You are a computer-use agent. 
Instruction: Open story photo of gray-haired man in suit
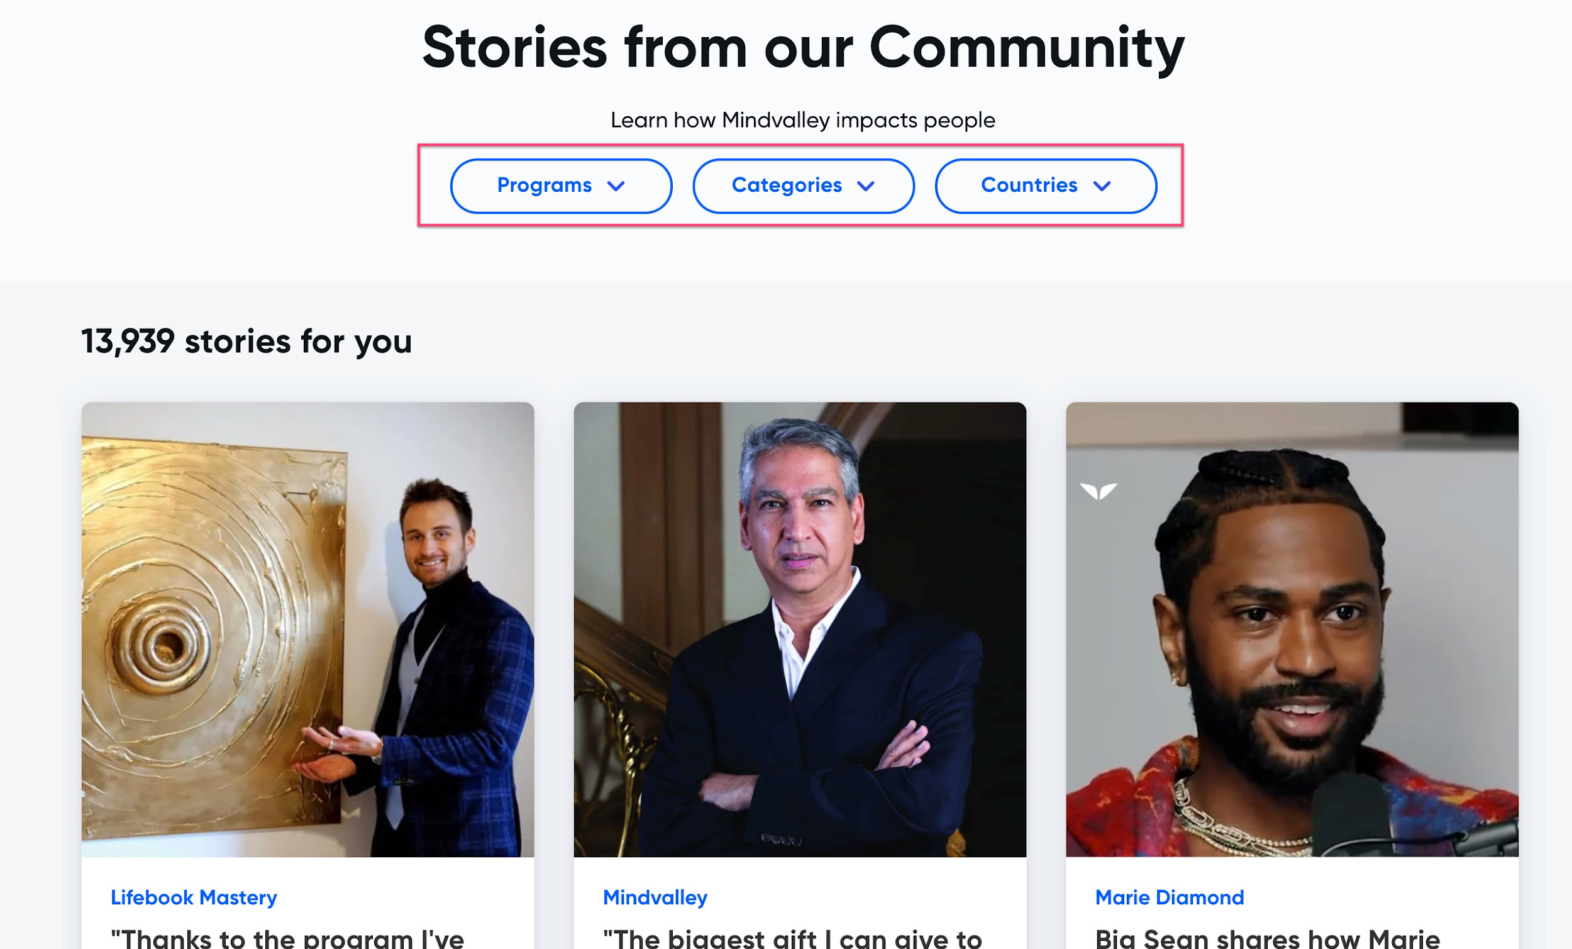[800, 630]
